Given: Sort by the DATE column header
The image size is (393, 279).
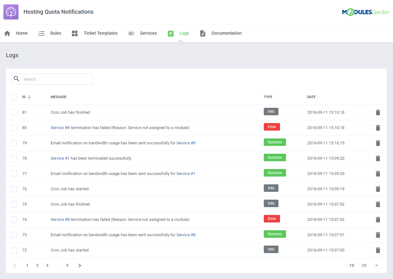Looking at the screenshot, I should [x=311, y=97].
